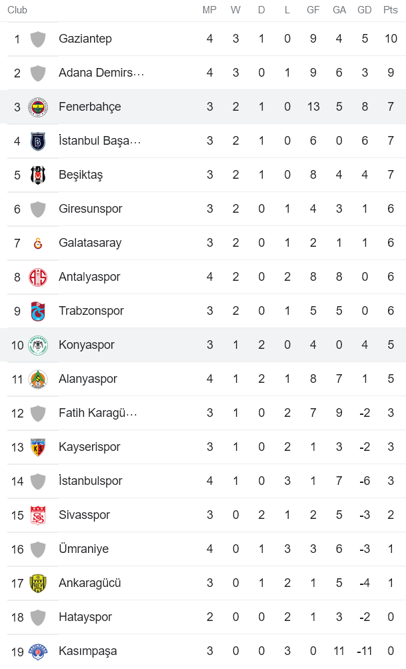The width and height of the screenshot is (406, 669).
Task: Select the Konyaspor green logo
Action: [x=38, y=345]
